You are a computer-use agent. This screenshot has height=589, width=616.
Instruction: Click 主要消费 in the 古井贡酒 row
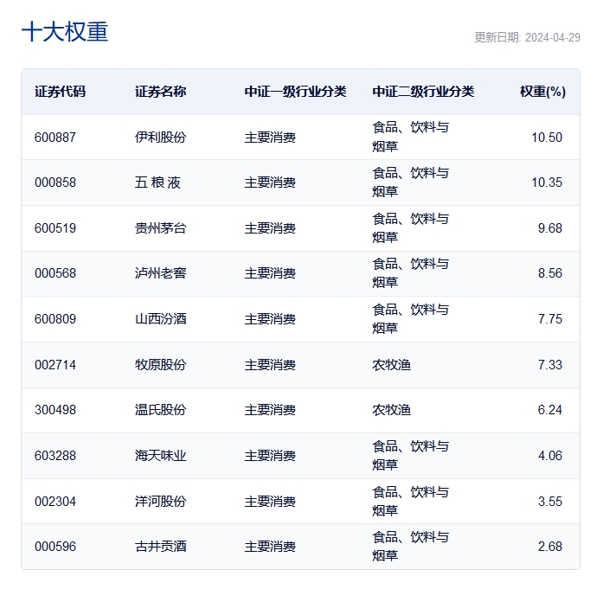(270, 547)
